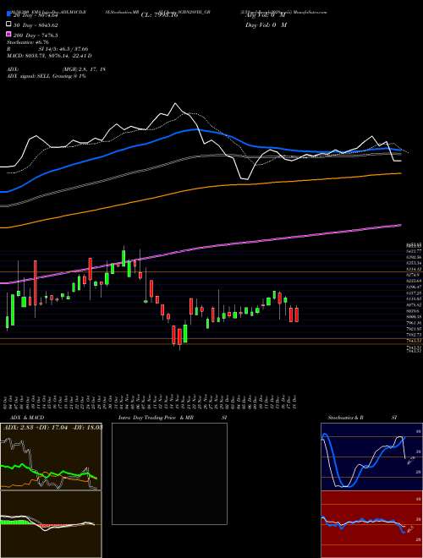Viewport: 423px width, 558px height.
Task: Click the tallest green candlestick near chart peak
Action: (124, 258)
